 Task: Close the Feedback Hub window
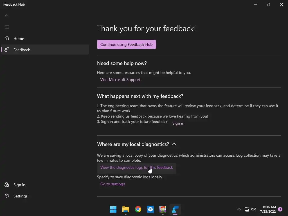coord(281,4)
